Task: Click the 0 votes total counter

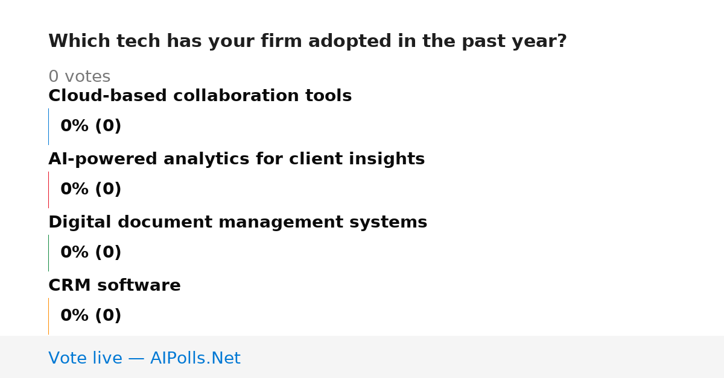Action: (x=79, y=76)
